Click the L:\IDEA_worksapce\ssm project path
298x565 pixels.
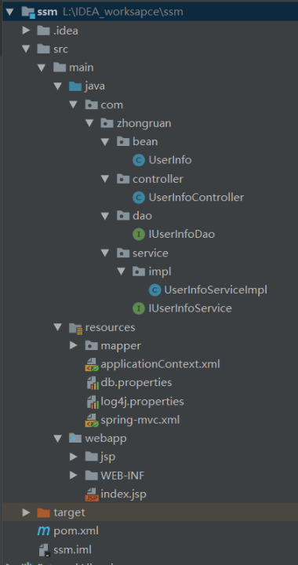point(122,13)
